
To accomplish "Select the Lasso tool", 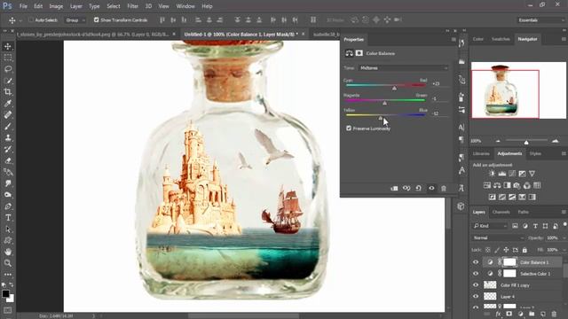I will pyautogui.click(x=8, y=69).
